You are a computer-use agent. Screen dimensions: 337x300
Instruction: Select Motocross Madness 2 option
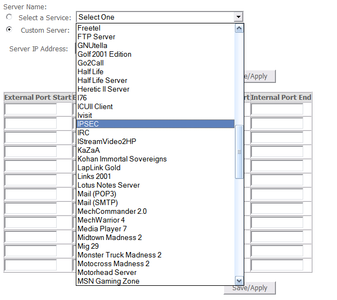pyautogui.click(x=155, y=263)
